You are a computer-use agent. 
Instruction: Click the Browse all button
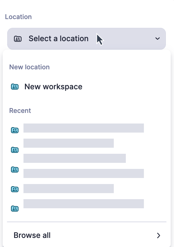32,235
